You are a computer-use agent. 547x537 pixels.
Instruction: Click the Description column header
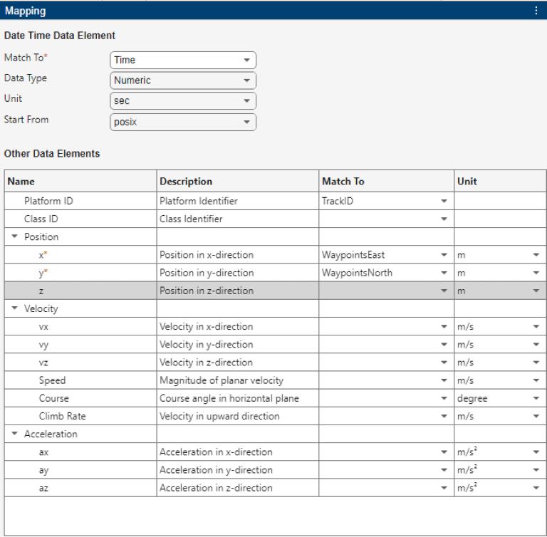click(x=186, y=181)
